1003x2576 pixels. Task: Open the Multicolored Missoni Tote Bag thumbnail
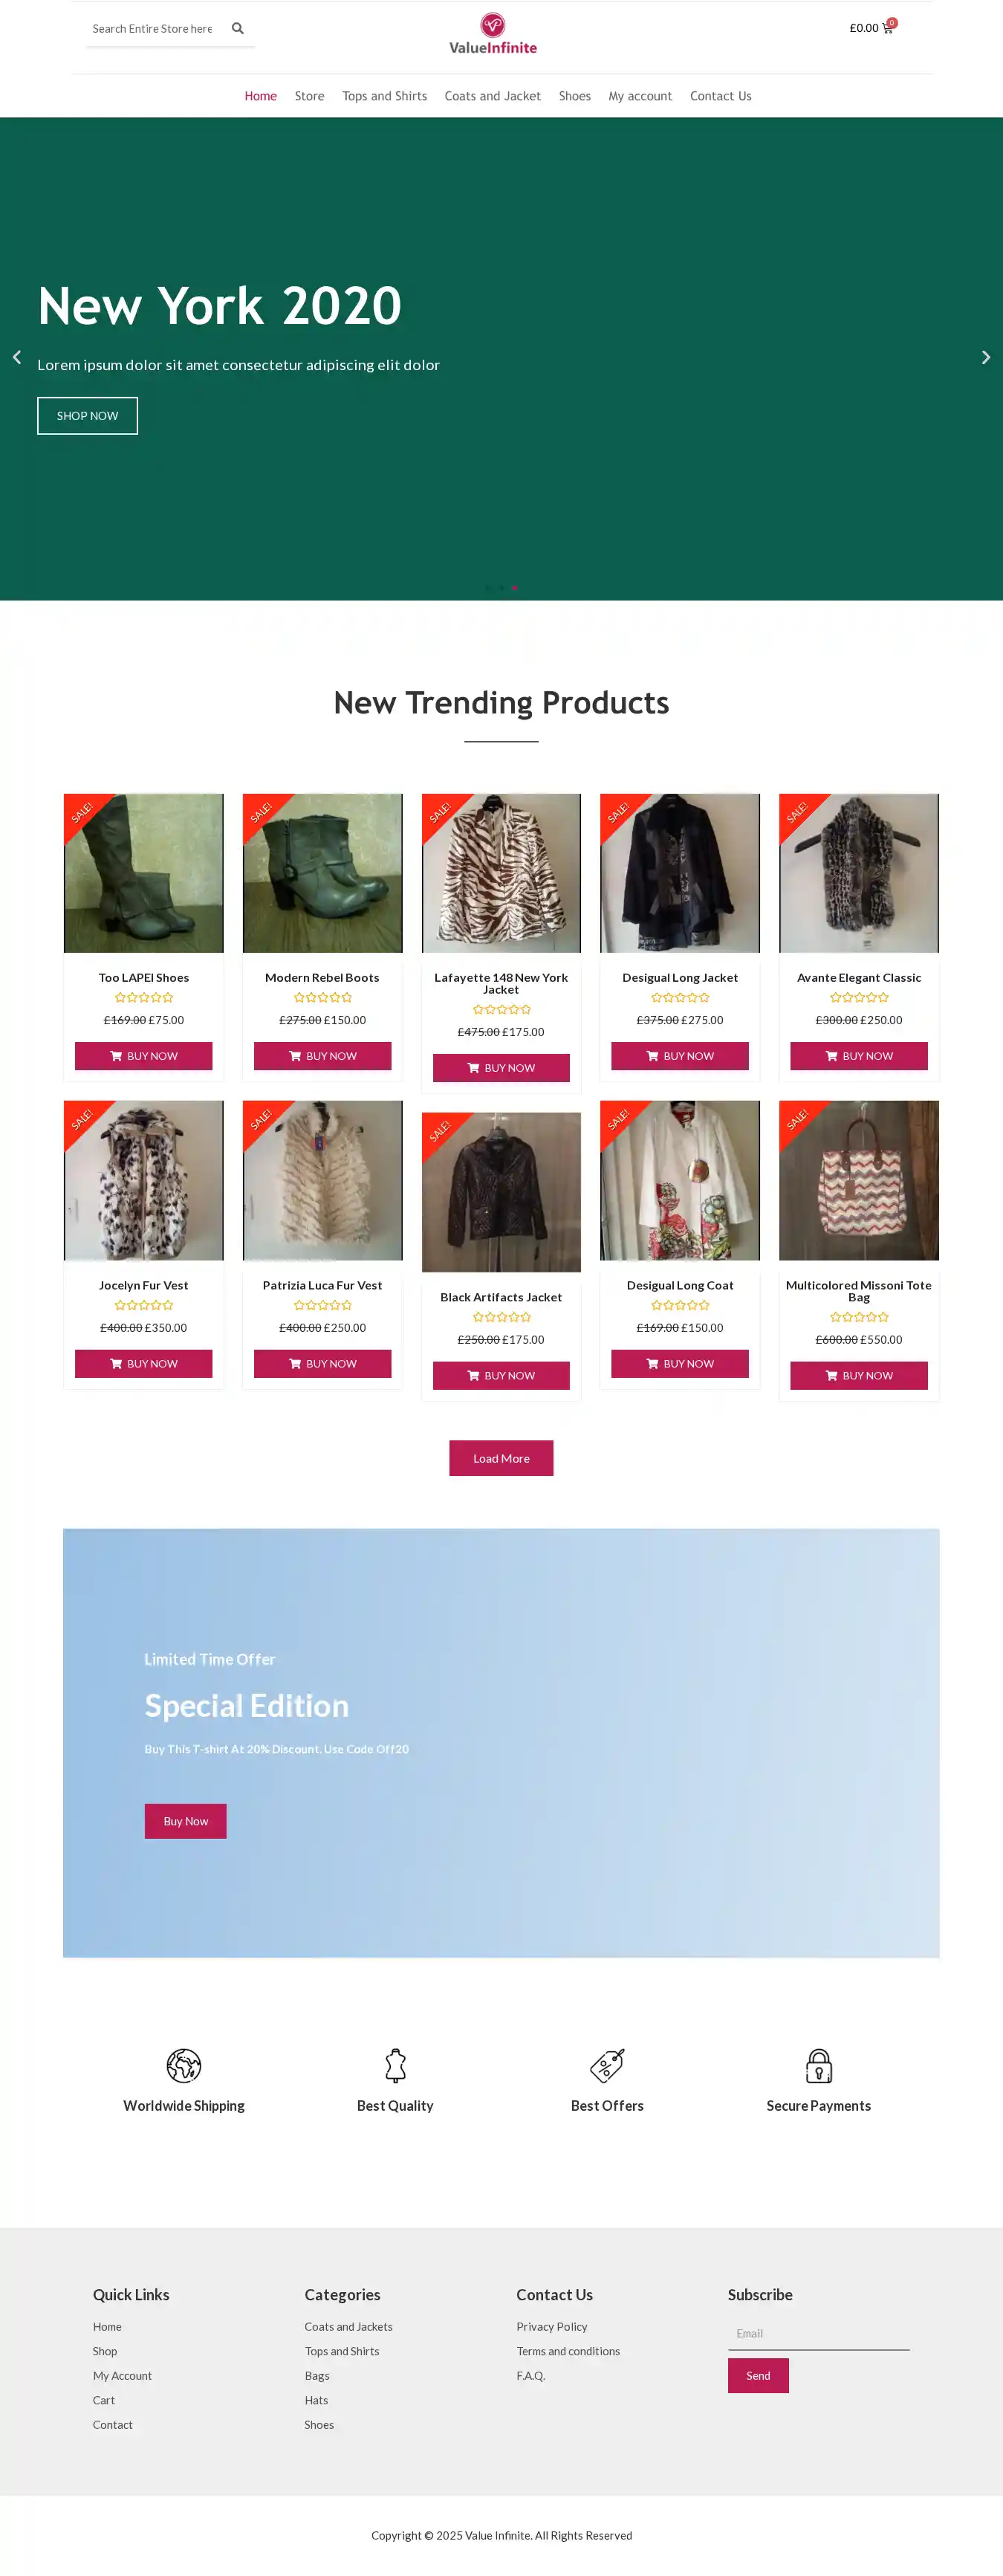(x=859, y=1180)
